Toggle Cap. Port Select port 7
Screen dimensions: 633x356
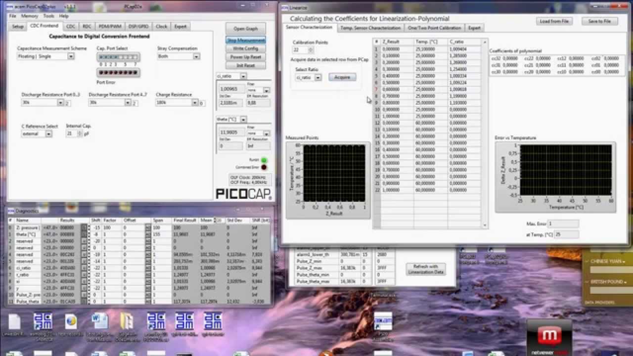[136, 57]
